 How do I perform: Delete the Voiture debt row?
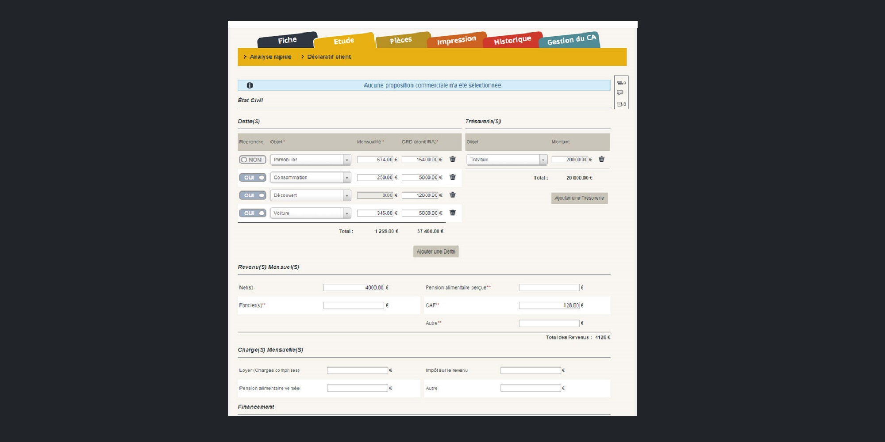[453, 213]
